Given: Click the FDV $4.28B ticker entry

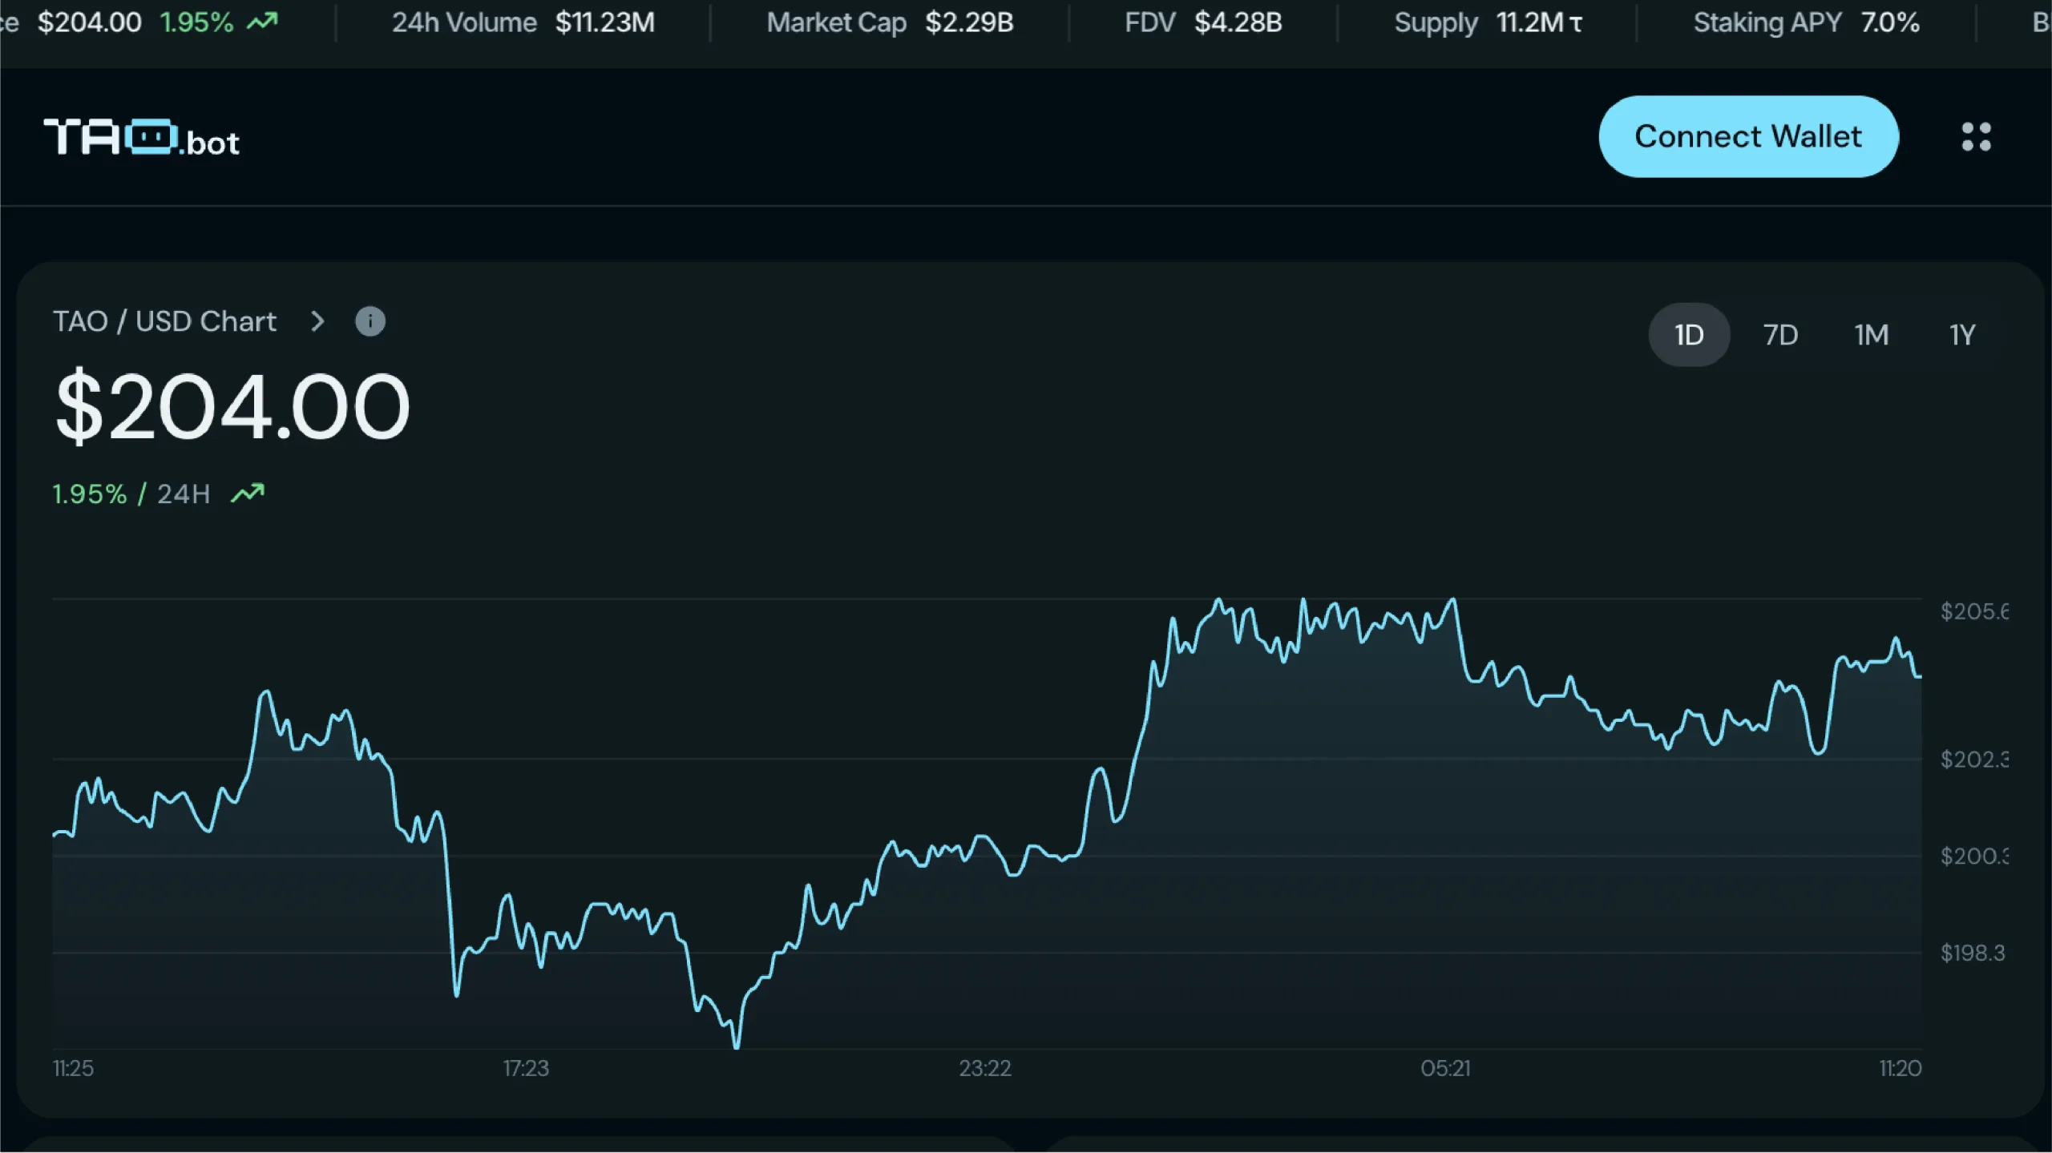Looking at the screenshot, I should pyautogui.click(x=1203, y=22).
